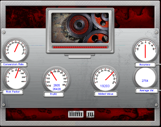Select the Accuracy label plate
This screenshot has height=127, width=161.
tap(145, 65)
